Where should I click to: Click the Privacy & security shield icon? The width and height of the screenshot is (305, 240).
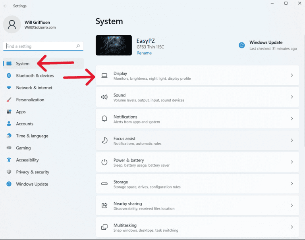pyautogui.click(x=9, y=172)
